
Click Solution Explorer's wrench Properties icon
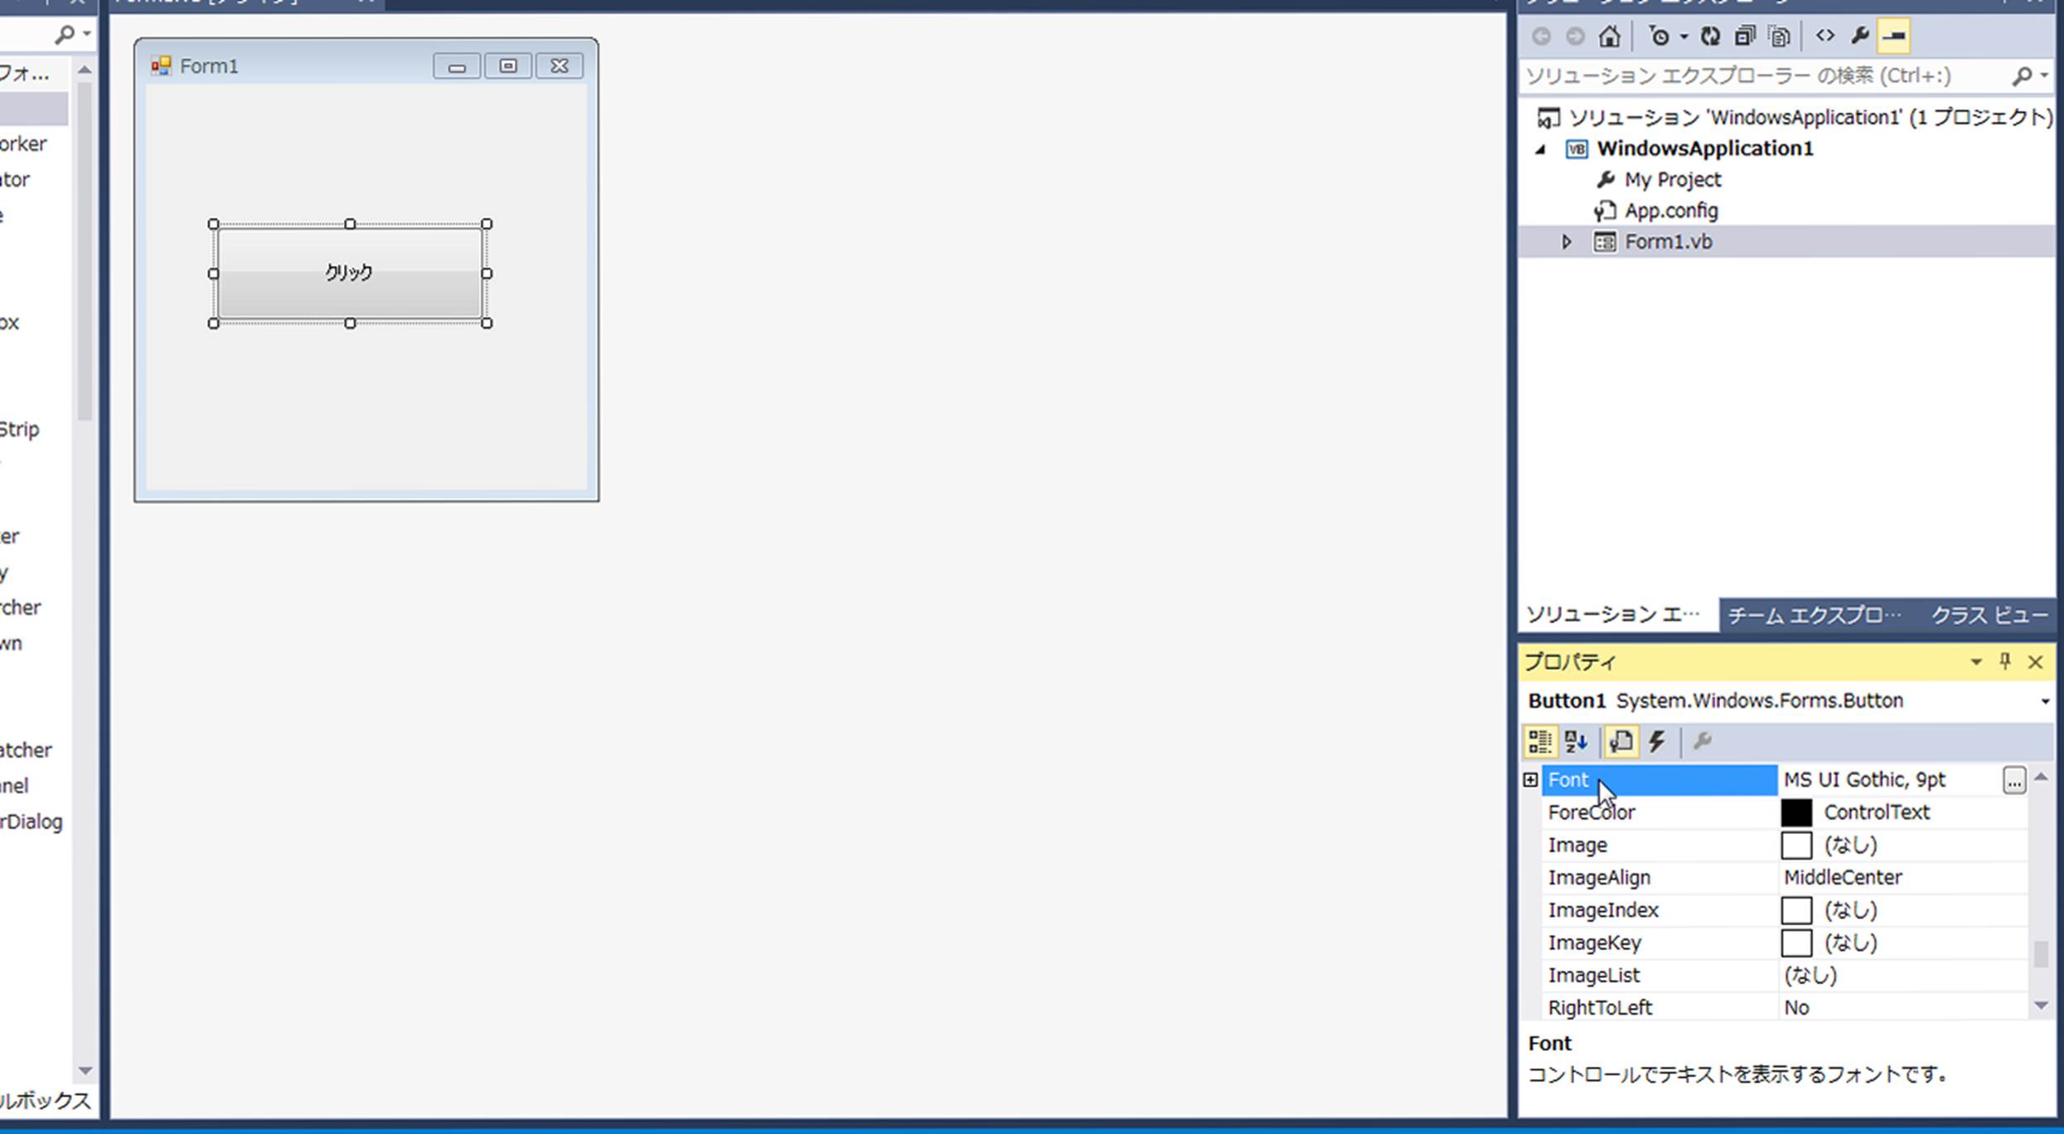tap(1859, 36)
